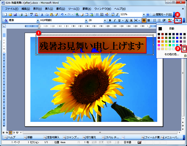Toggle 拡張 extend selection indicator
Viewport: 187px width, 146px height.
pyautogui.click(x=109, y=142)
